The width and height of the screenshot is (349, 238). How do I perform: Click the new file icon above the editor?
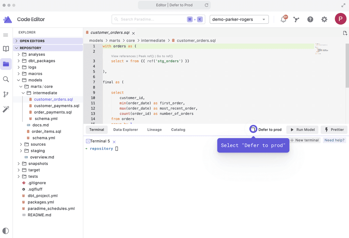345,33
